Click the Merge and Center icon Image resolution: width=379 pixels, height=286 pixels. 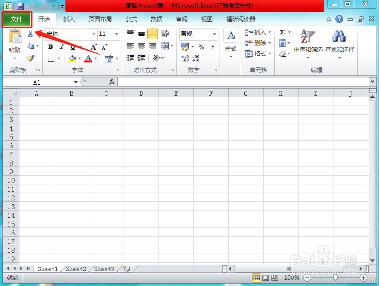165,45
